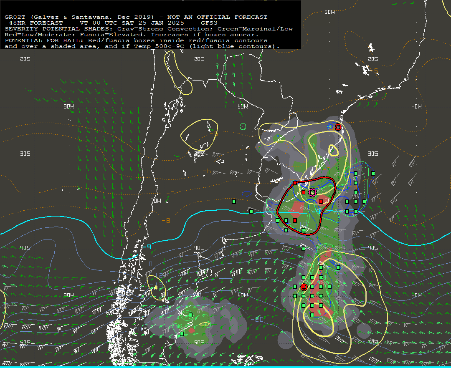Click the red square on top edge of red contour

295,183
